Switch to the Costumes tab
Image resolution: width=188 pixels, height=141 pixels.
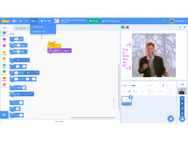pyautogui.click(x=21, y=28)
